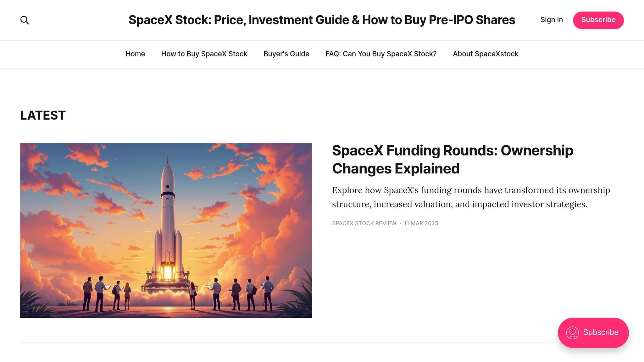
Task: Click the LATEST section heading
Action: click(x=42, y=115)
